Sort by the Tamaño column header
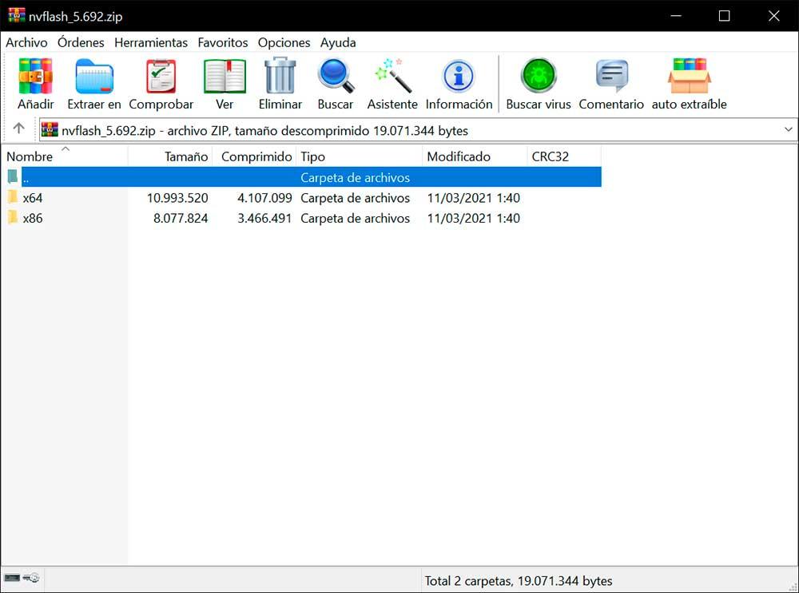The height and width of the screenshot is (593, 799). [x=170, y=156]
